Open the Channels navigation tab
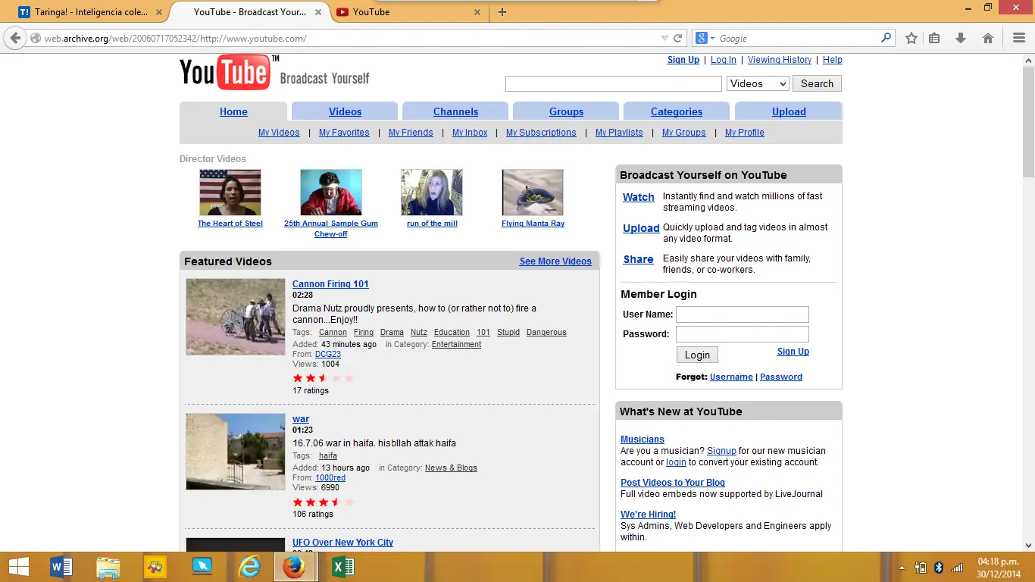 tap(455, 111)
